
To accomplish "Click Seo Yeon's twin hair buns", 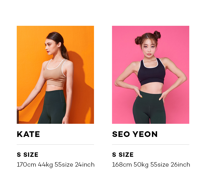I will 148,37.
